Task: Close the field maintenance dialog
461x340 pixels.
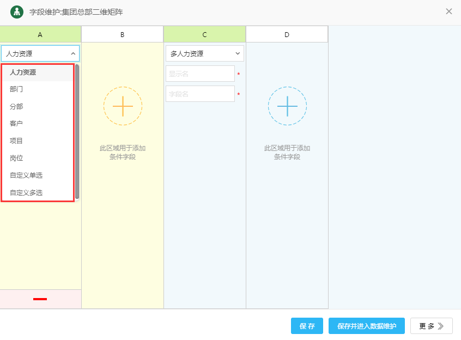Action: tap(449, 11)
